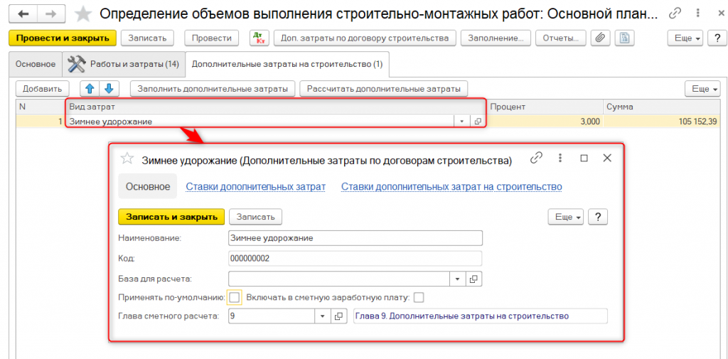The height and width of the screenshot is (359, 728).
Task: Open Ставки дополнительных затрат link
Action: pyautogui.click(x=255, y=187)
